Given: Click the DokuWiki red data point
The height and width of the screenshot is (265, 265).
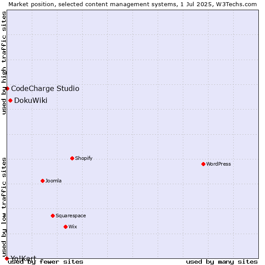Looking at the screenshot, I should click(x=10, y=101).
